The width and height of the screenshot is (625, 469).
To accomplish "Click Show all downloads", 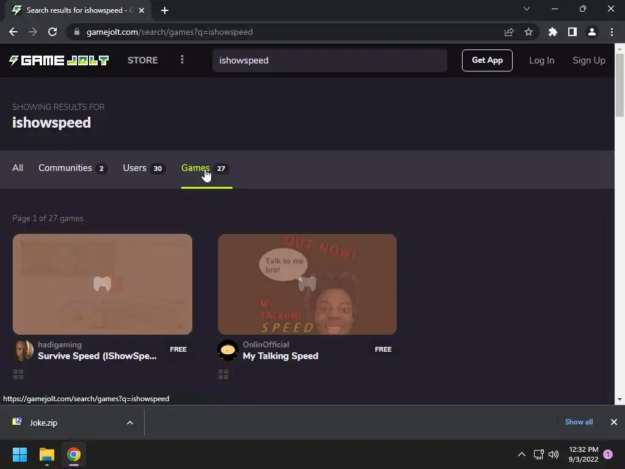I will 579,422.
